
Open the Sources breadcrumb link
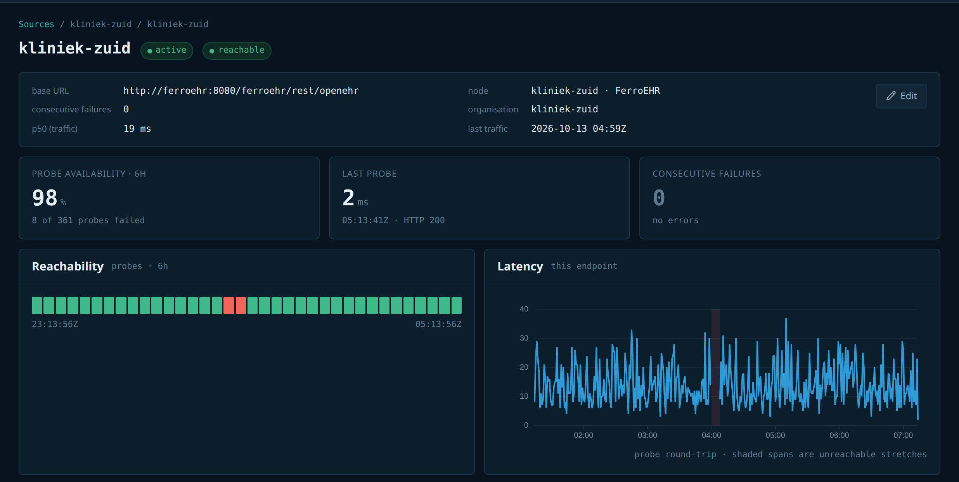coord(36,24)
